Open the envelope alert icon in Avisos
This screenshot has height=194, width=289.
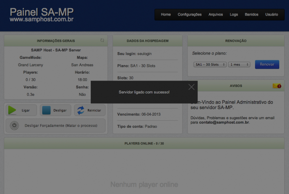coord(277,86)
